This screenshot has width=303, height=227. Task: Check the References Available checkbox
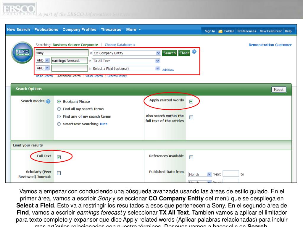coord(191,157)
